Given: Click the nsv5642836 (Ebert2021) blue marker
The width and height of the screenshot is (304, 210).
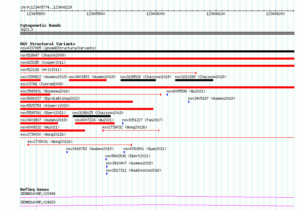Looking at the screenshot, I should [x=106, y=159].
